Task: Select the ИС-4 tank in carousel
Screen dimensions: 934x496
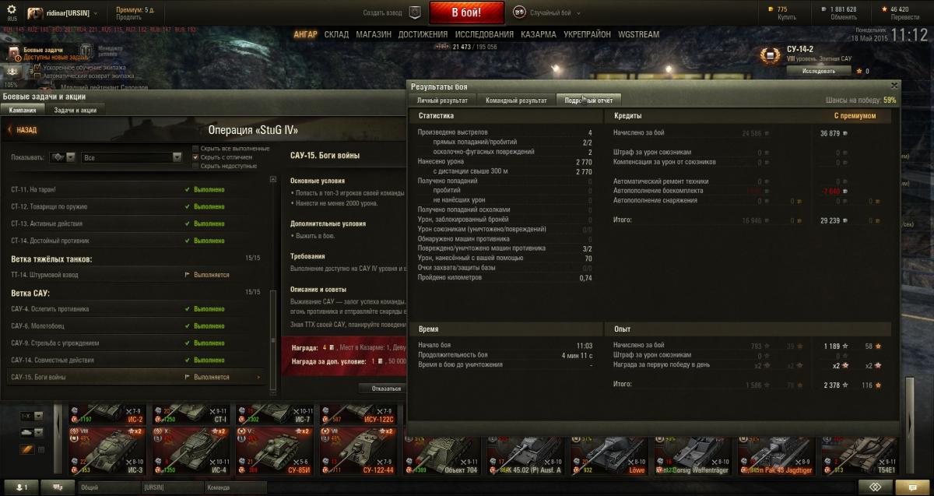Action: click(191, 450)
